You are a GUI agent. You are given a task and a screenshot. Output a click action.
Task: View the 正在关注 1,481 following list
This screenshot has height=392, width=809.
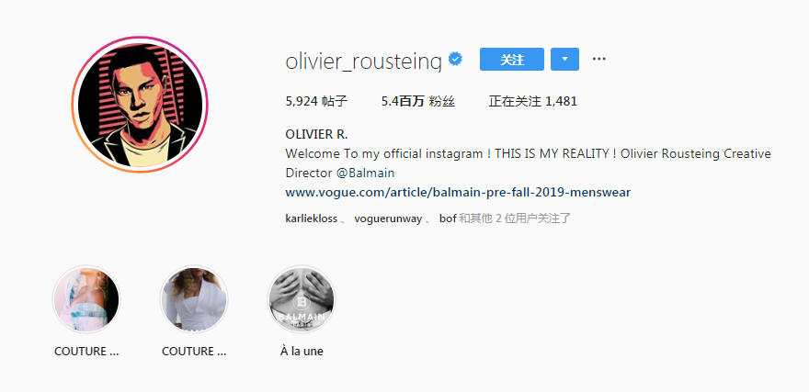(532, 102)
